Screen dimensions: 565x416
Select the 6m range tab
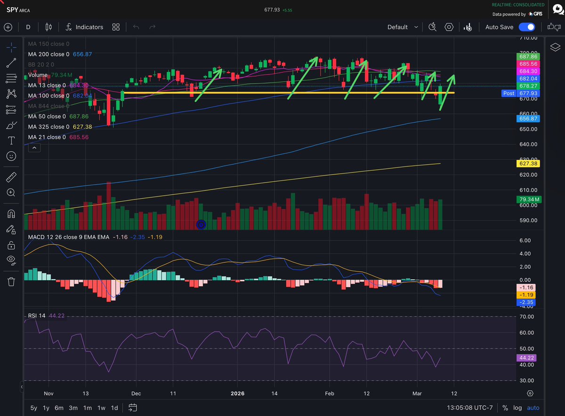(x=59, y=408)
